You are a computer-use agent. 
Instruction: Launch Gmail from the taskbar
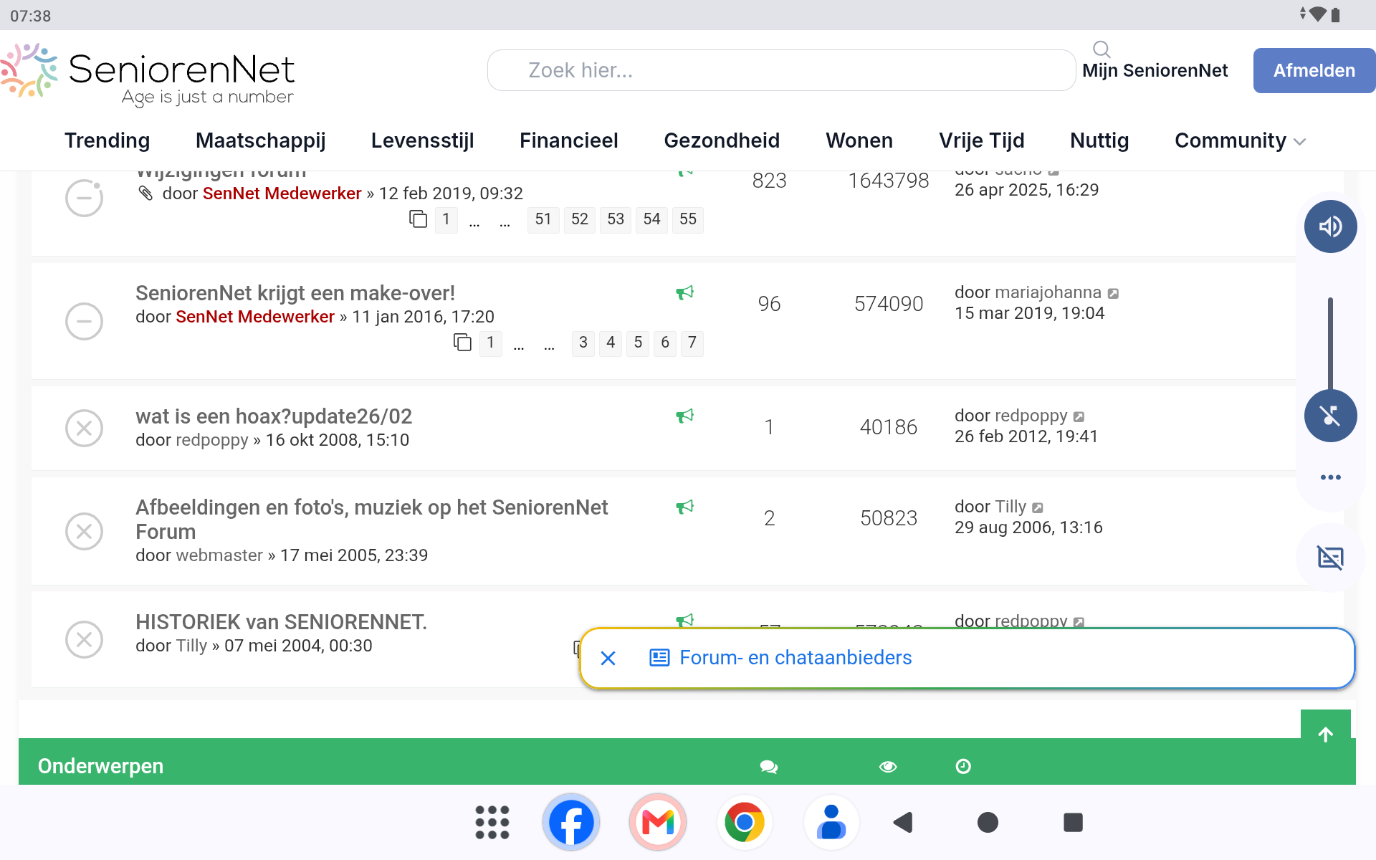pyautogui.click(x=658, y=822)
